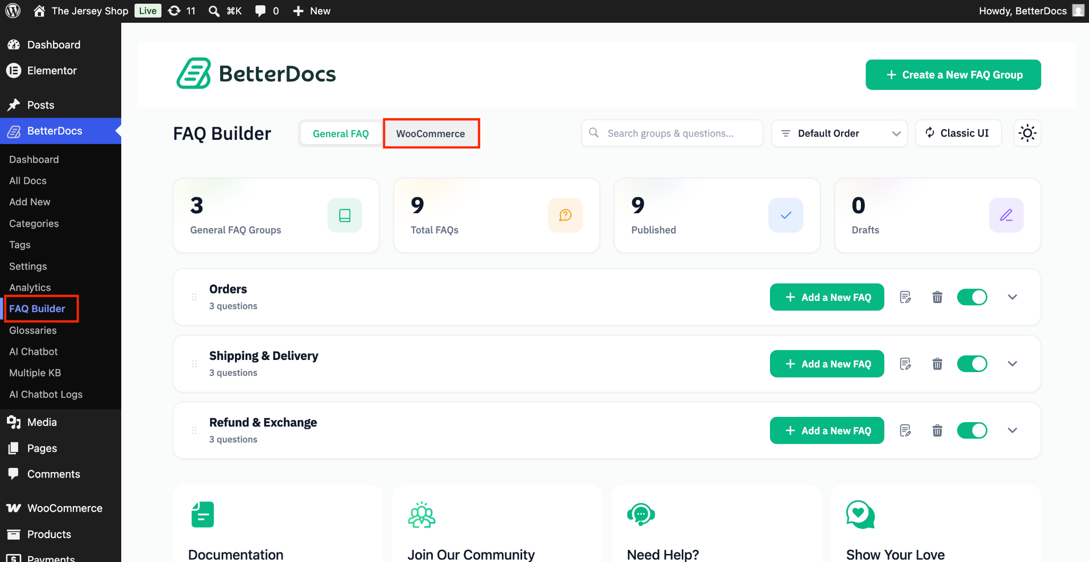Viewport: 1089px width, 562px height.
Task: Click the WordPress logo icon
Action: (13, 11)
